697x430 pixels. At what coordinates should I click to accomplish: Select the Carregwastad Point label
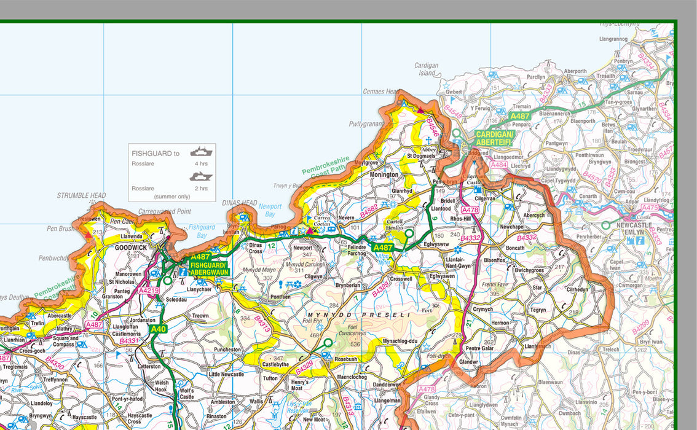click(165, 211)
